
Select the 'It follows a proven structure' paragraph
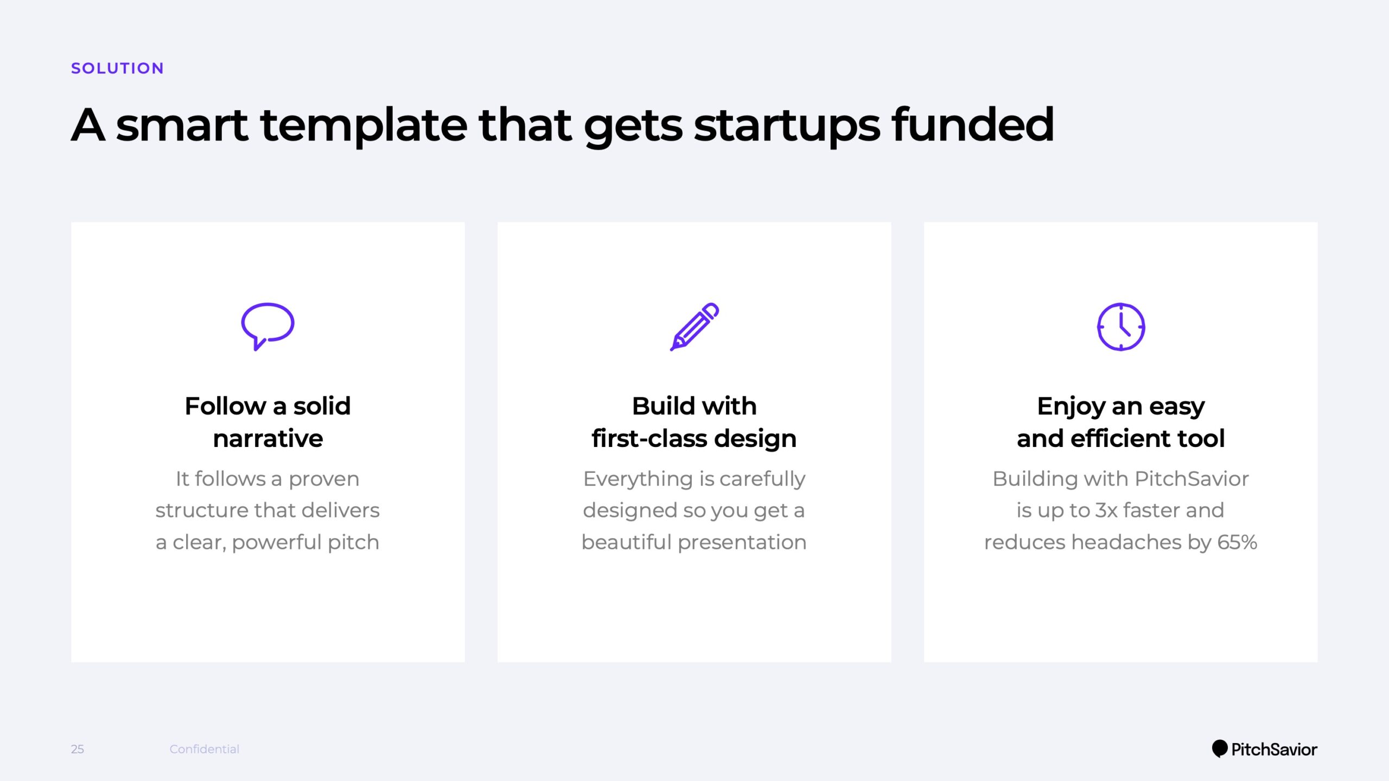pyautogui.click(x=267, y=510)
